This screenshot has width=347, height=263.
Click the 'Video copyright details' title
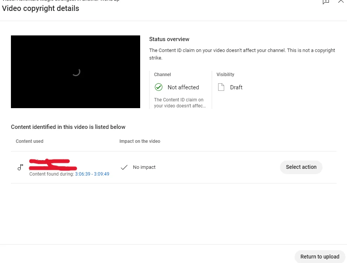pos(40,8)
